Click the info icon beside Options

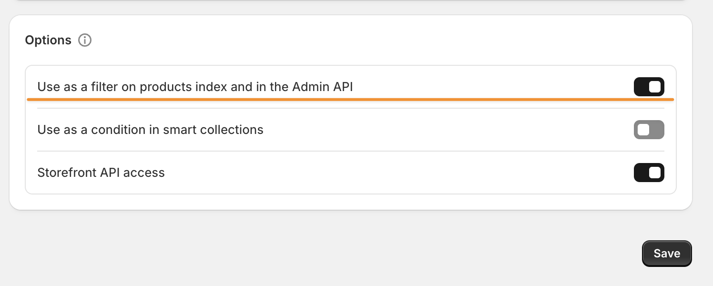(85, 40)
